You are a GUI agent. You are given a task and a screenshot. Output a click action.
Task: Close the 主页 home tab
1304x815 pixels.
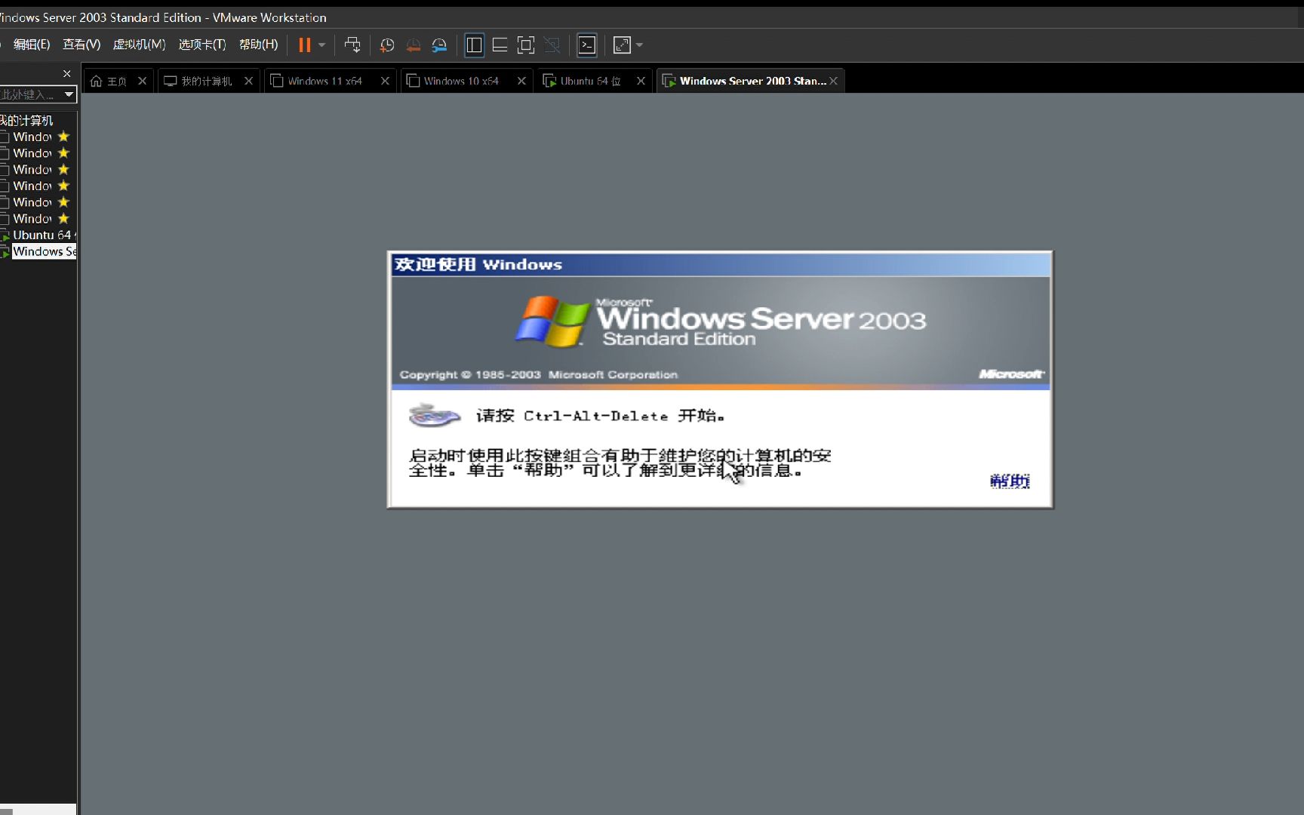[x=142, y=81]
